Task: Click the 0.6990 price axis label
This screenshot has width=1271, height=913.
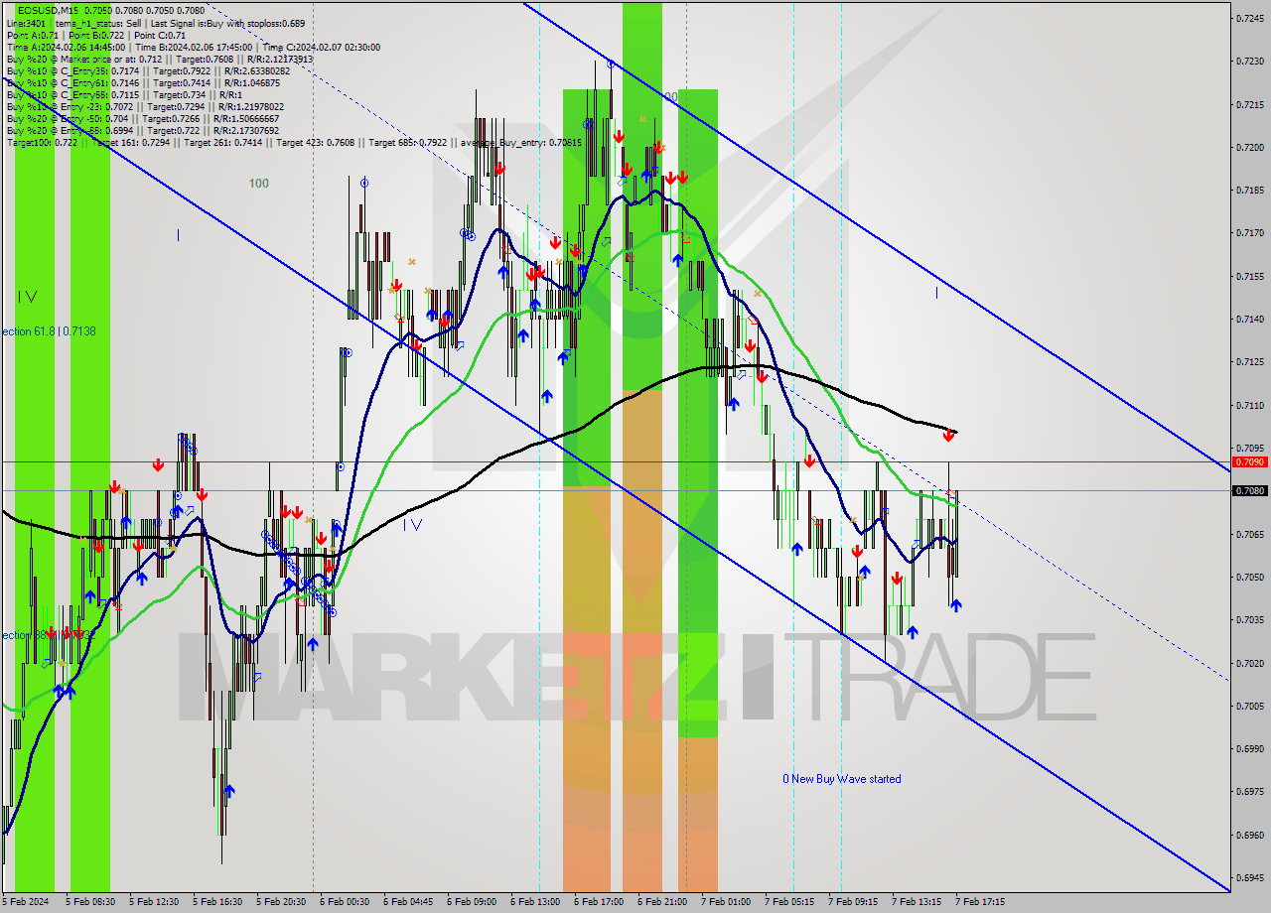Action: pos(1249,748)
